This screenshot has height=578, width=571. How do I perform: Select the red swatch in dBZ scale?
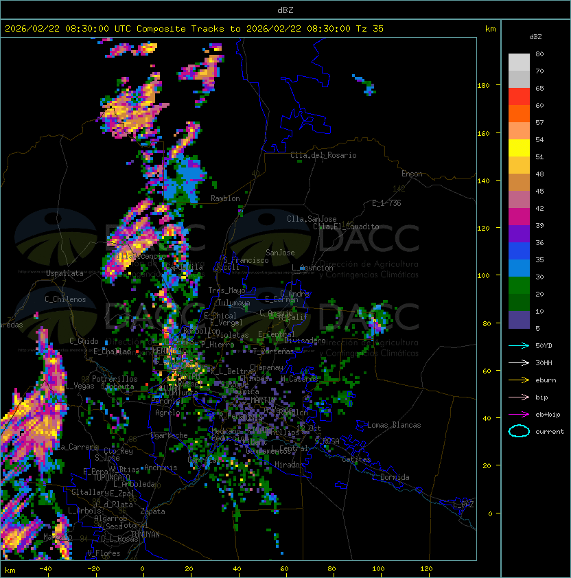(x=519, y=97)
